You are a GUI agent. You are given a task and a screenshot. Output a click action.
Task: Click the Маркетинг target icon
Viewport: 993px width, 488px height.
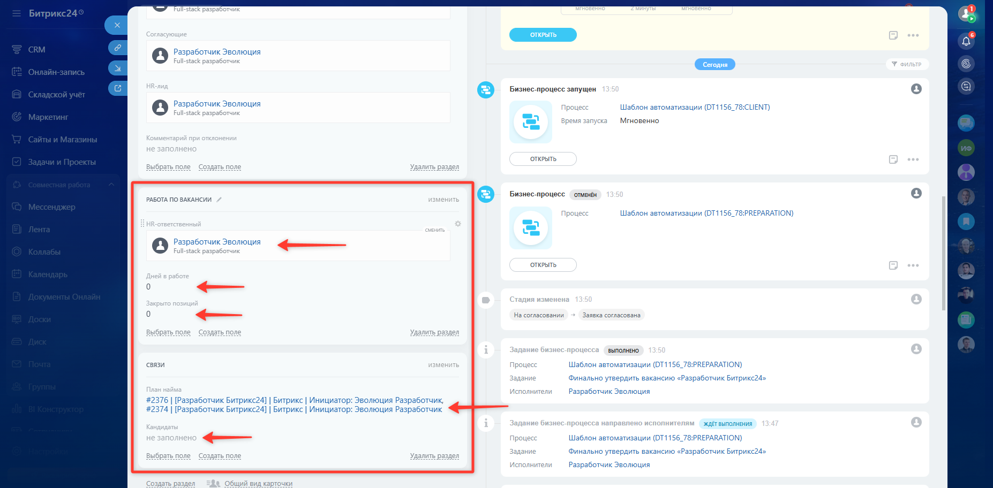coord(17,117)
